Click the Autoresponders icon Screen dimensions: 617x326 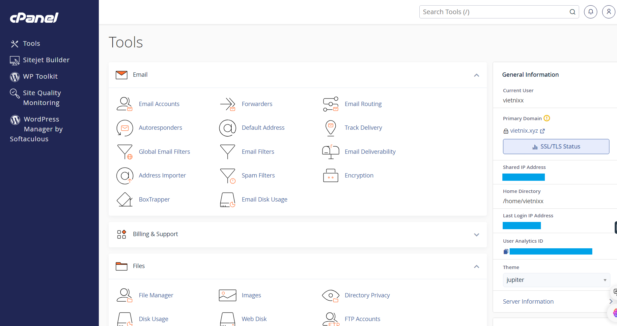click(x=125, y=128)
